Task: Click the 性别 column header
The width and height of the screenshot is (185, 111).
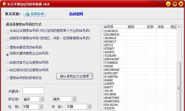Action: [151, 27]
